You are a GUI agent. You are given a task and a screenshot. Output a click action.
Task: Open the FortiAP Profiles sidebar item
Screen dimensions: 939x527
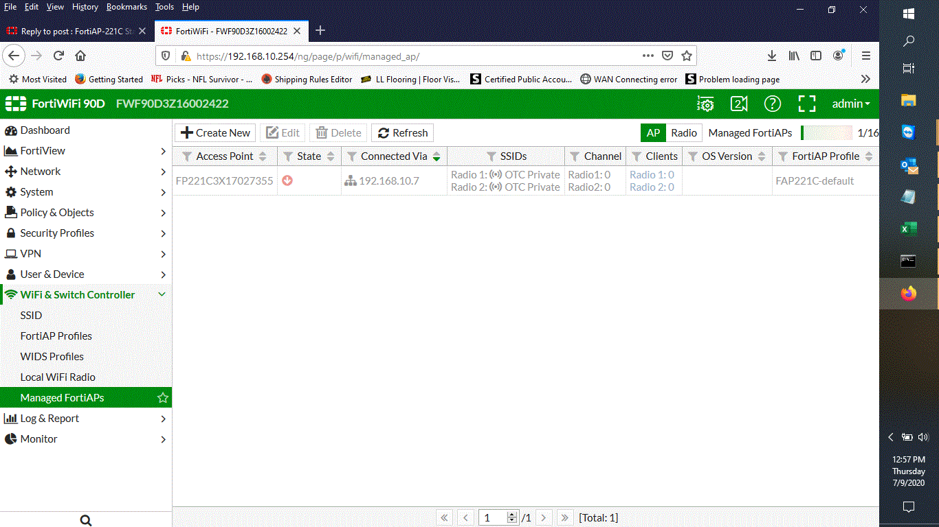56,336
